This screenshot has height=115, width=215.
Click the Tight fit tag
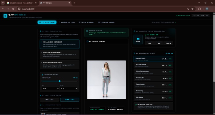(149, 43)
